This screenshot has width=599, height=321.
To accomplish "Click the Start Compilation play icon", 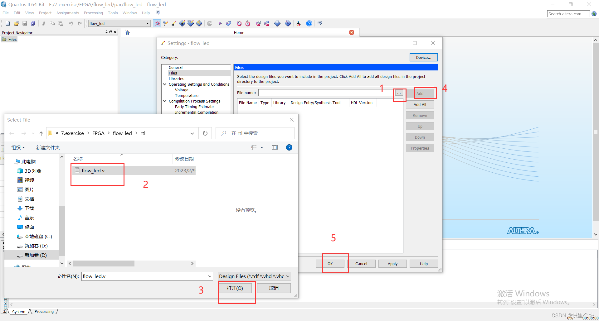I will [220, 23].
